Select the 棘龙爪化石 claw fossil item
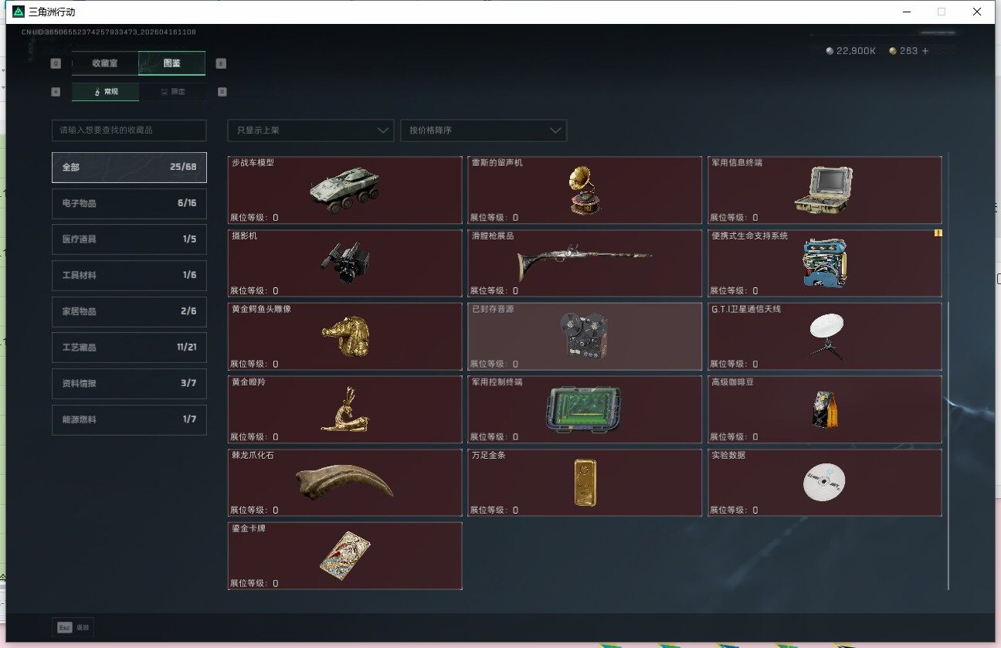The height and width of the screenshot is (648, 1001). 344,483
